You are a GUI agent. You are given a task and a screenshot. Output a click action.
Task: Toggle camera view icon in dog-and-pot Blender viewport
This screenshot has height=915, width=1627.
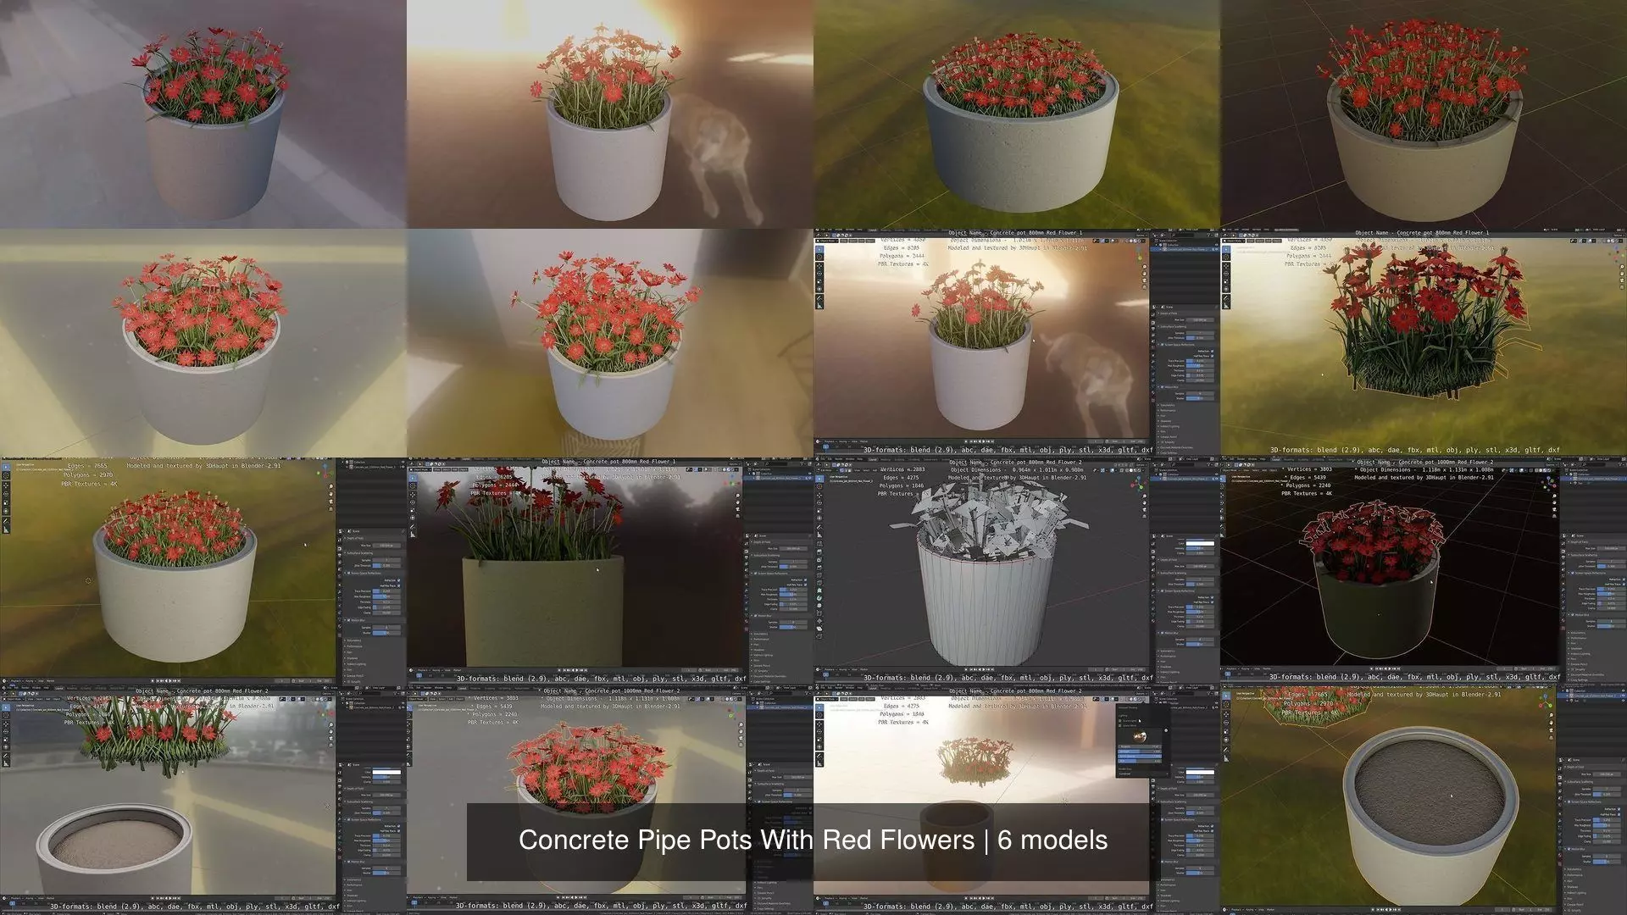click(x=1144, y=280)
